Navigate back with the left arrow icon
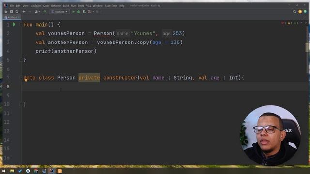Screen dimensions: 310x174 click(24, 12)
